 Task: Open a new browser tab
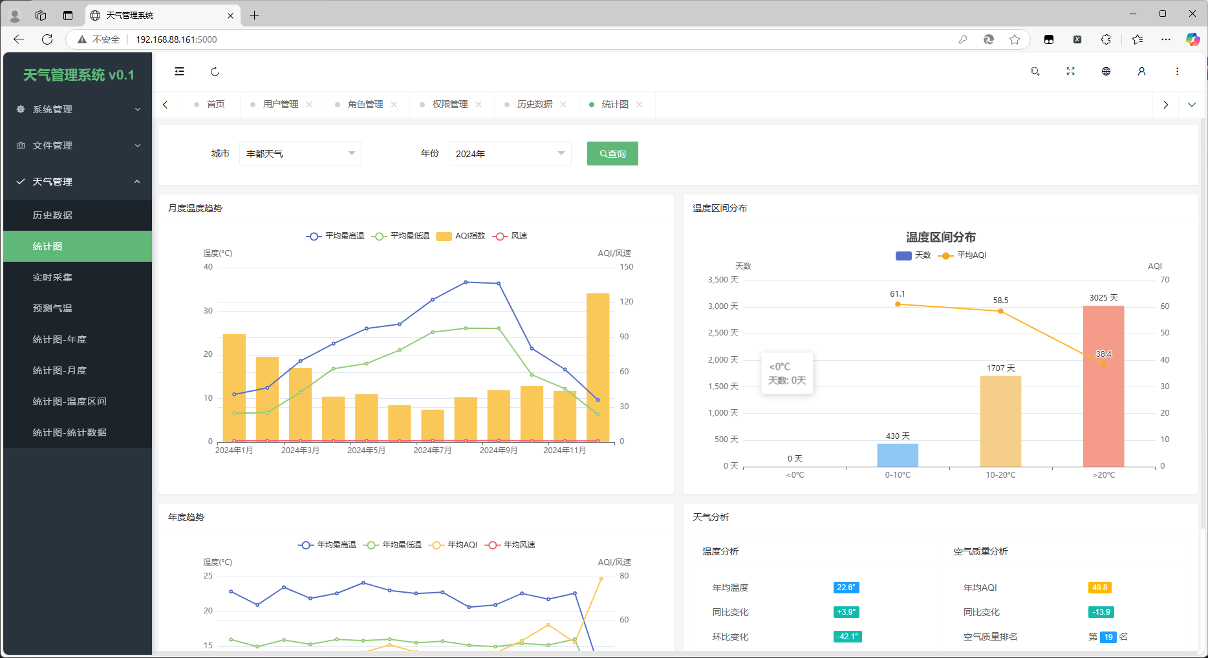point(255,16)
